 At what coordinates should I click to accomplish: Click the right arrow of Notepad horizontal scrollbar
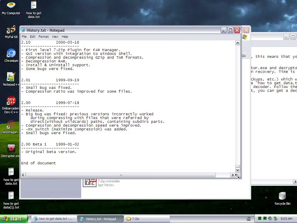click(x=233, y=175)
